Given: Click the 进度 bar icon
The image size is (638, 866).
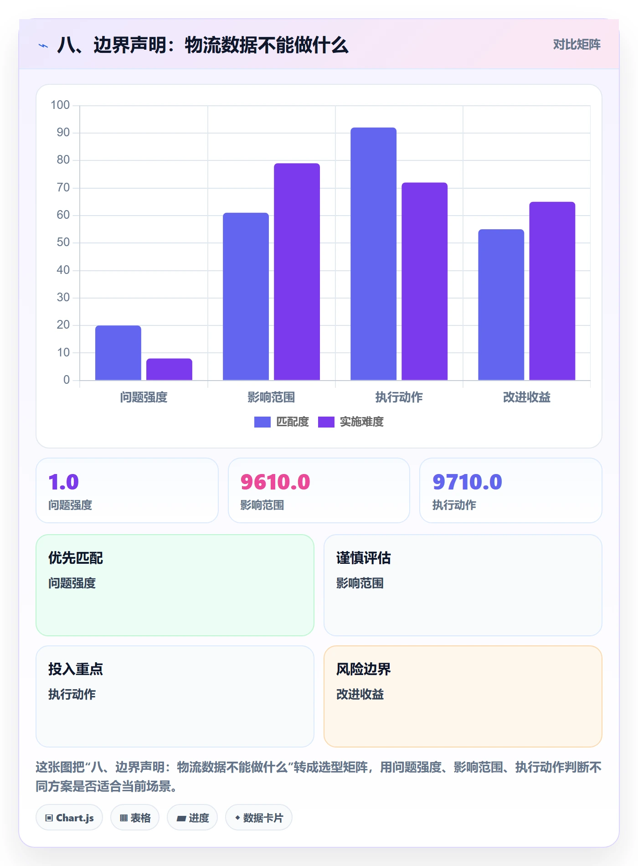Looking at the screenshot, I should 181,818.
